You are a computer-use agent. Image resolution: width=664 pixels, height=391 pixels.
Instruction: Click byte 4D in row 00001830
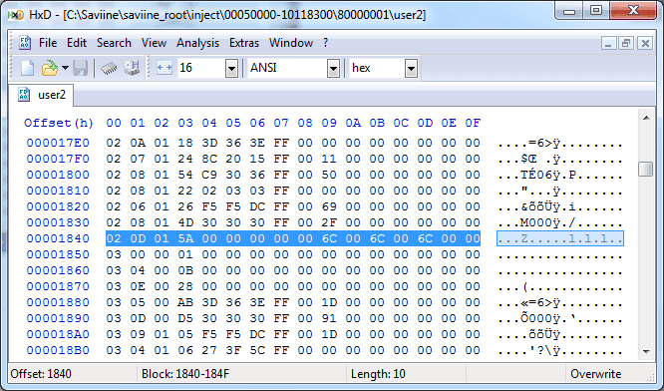(x=185, y=222)
